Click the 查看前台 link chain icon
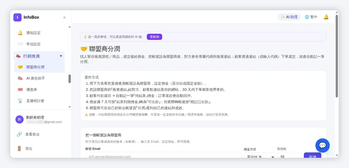The width and height of the screenshot is (349, 168). coord(19,134)
